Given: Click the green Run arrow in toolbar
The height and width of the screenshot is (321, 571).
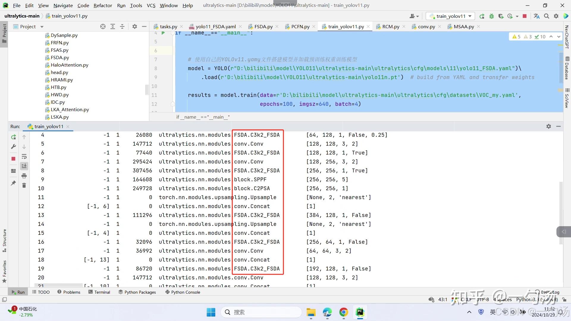Looking at the screenshot, I should point(482,16).
